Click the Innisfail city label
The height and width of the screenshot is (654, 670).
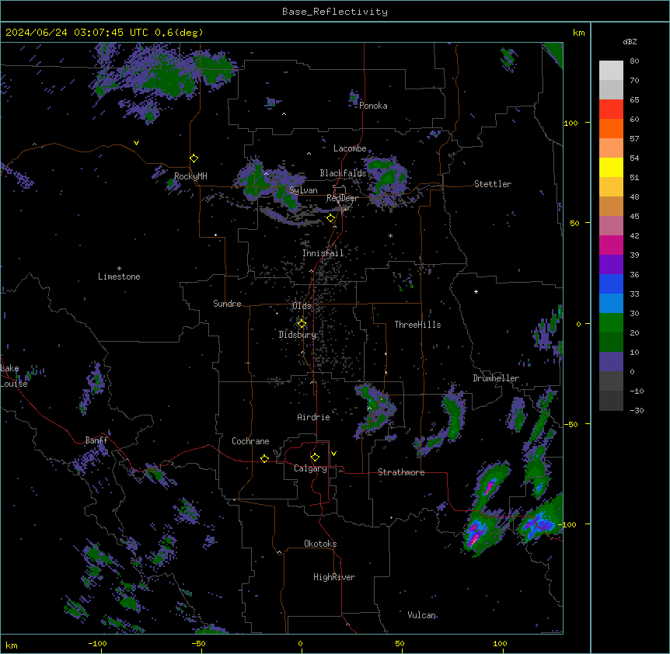click(x=323, y=253)
